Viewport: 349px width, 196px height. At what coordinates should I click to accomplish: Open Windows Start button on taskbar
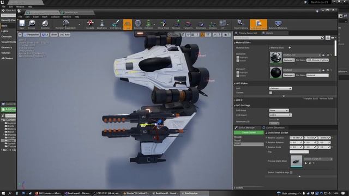tap(3, 193)
